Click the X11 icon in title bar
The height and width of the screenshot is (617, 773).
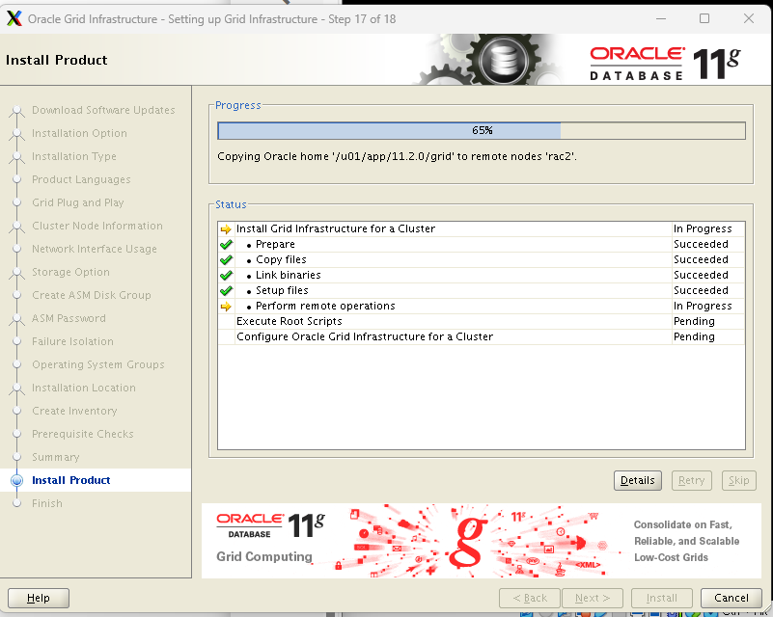(x=14, y=18)
